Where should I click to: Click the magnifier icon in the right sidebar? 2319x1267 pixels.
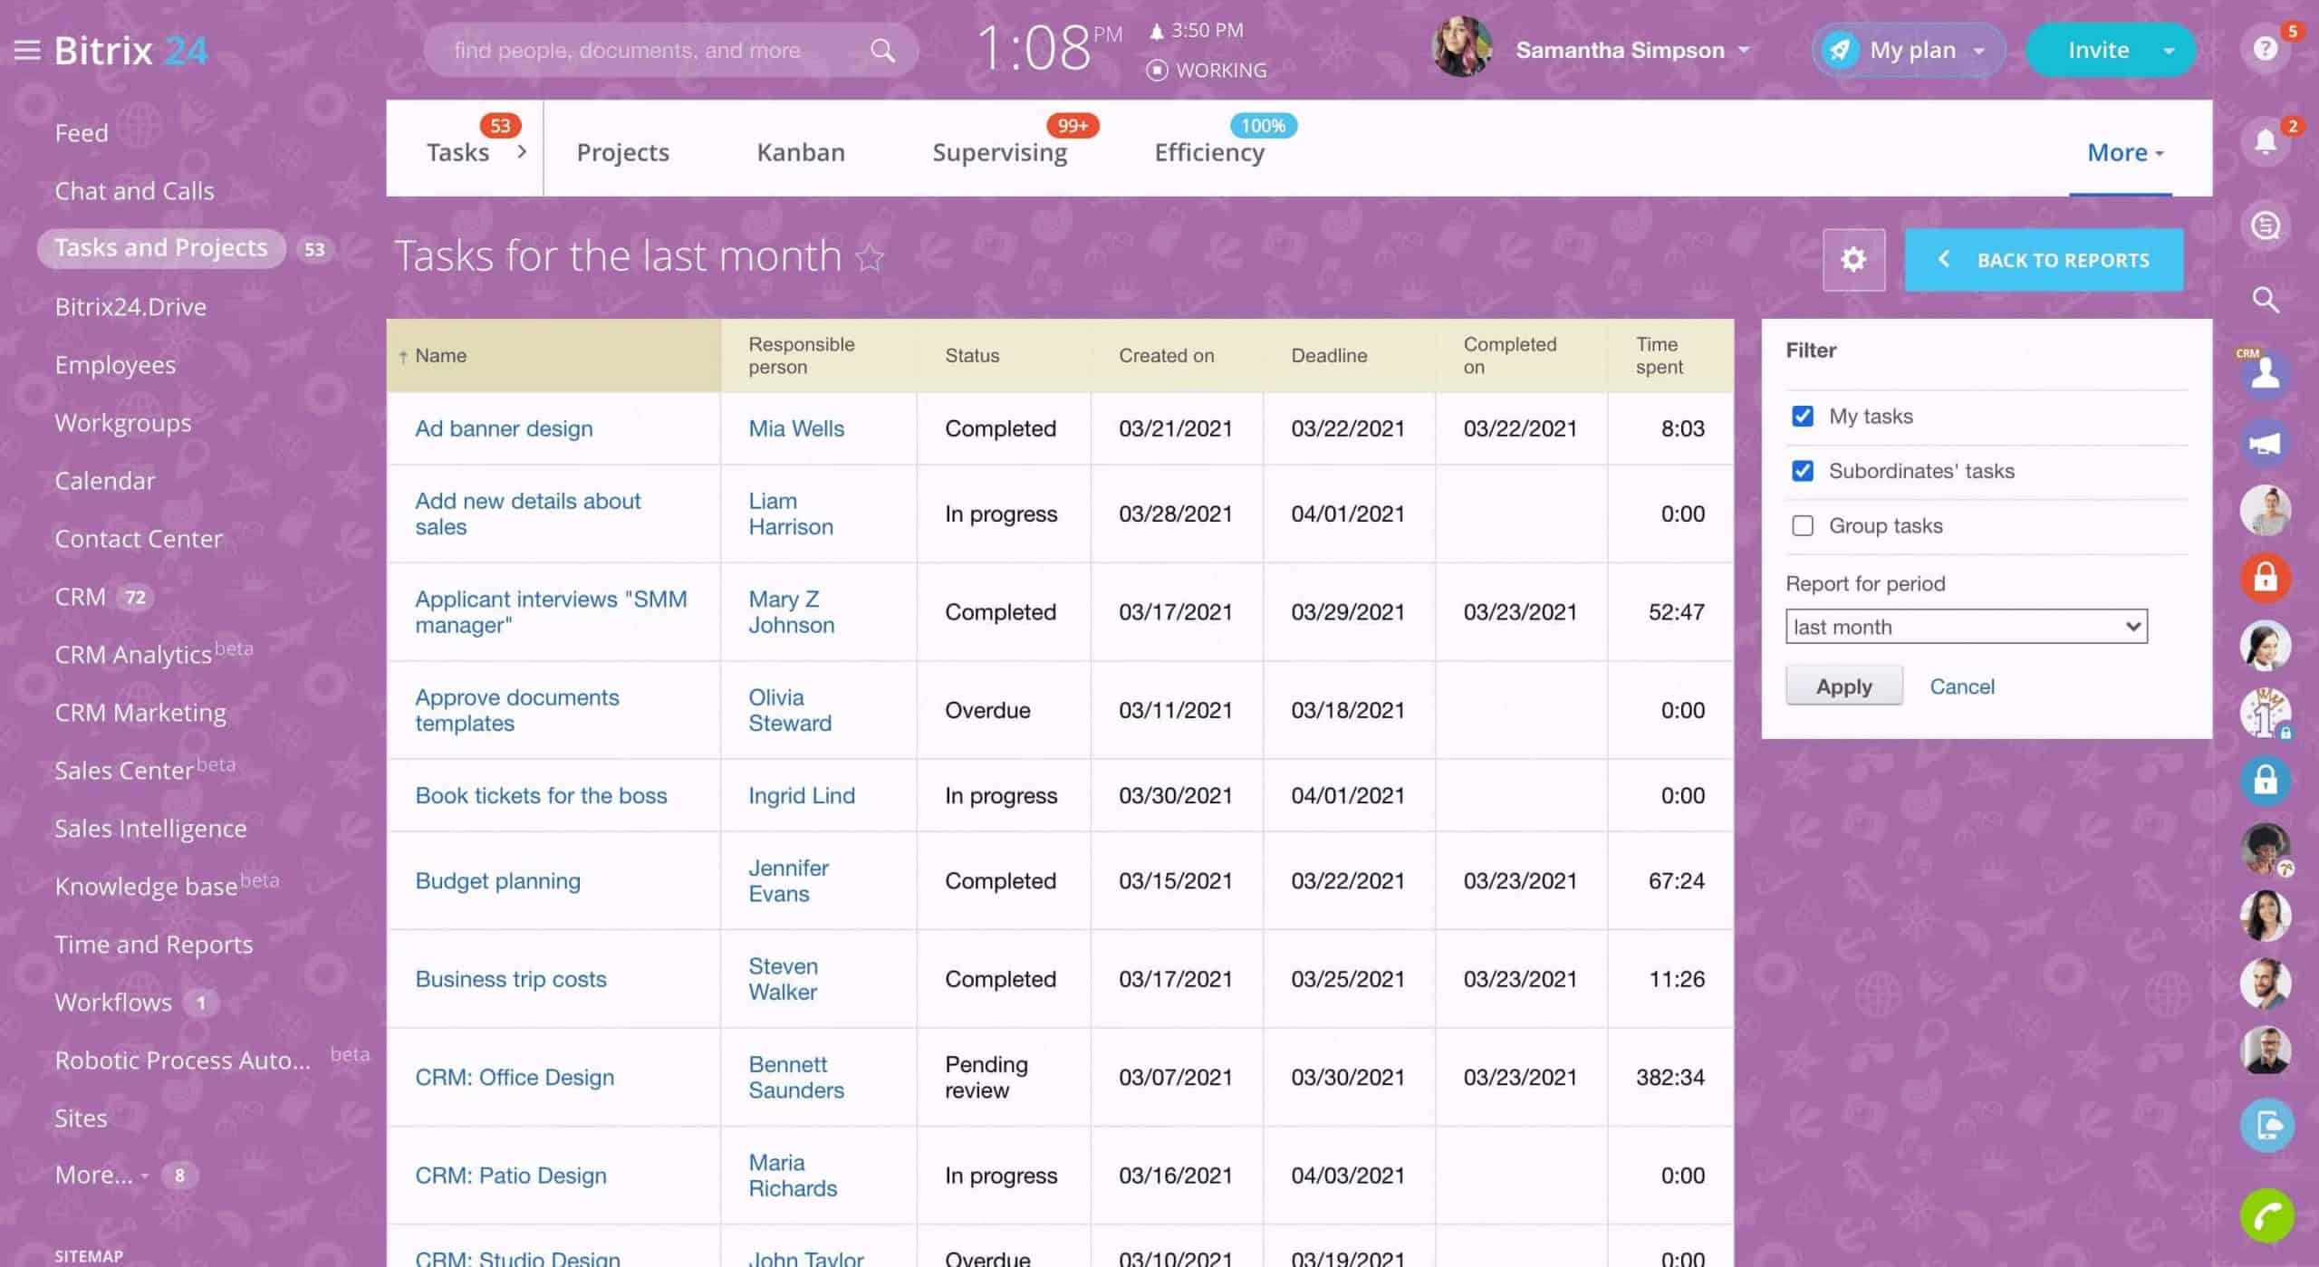click(2266, 300)
